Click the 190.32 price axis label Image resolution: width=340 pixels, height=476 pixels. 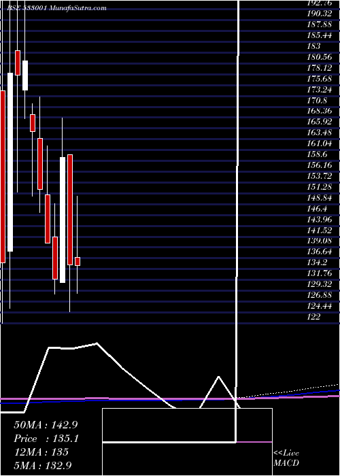(320, 14)
